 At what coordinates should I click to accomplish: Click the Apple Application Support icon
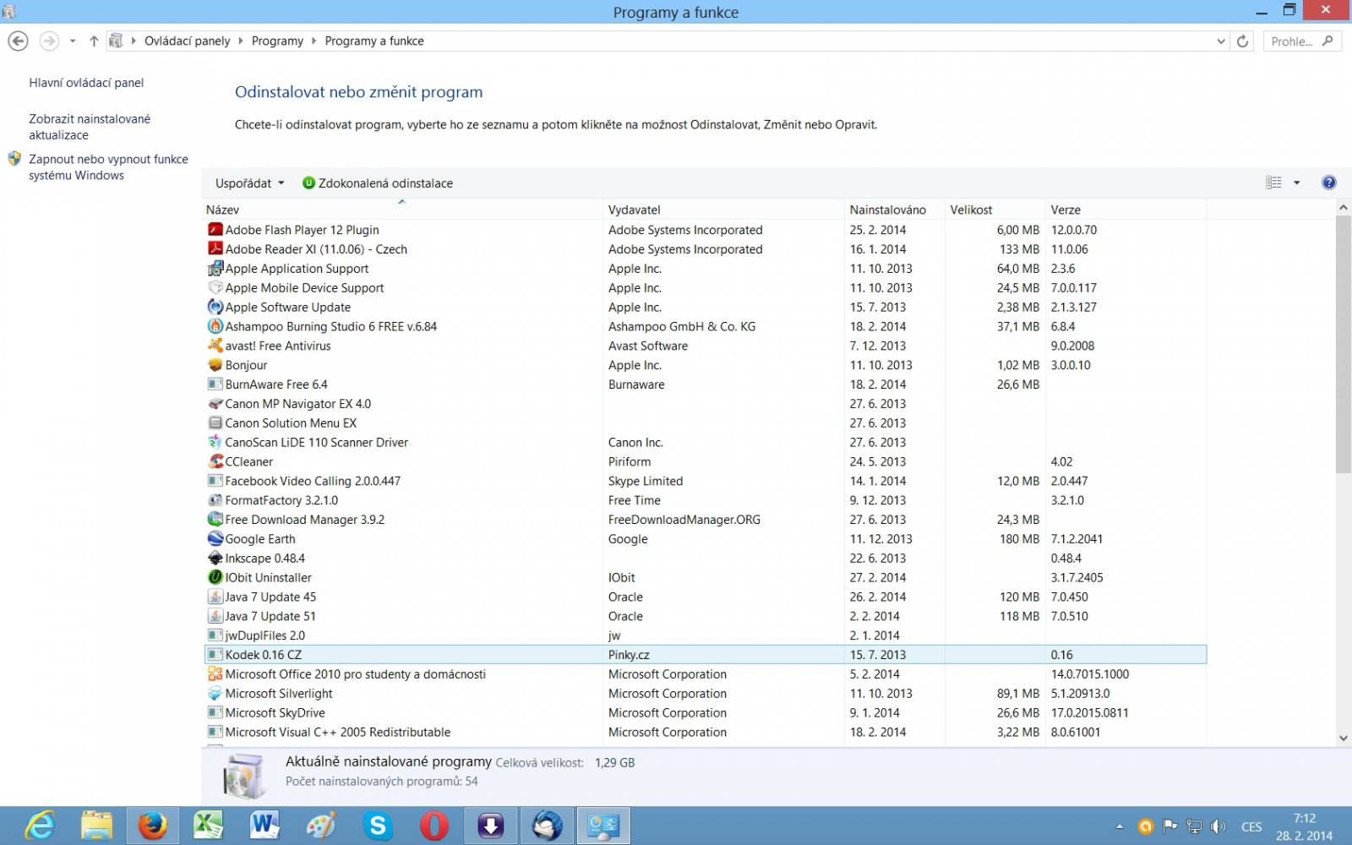(215, 268)
